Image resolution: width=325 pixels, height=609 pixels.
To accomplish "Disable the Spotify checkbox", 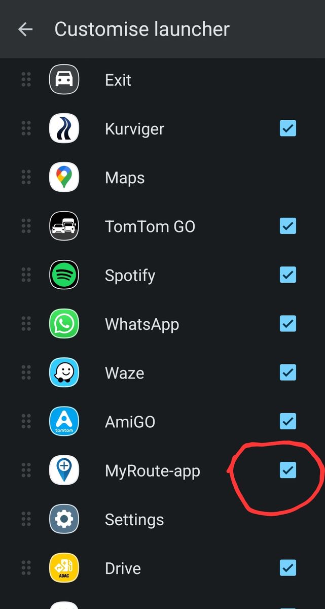I will (288, 275).
